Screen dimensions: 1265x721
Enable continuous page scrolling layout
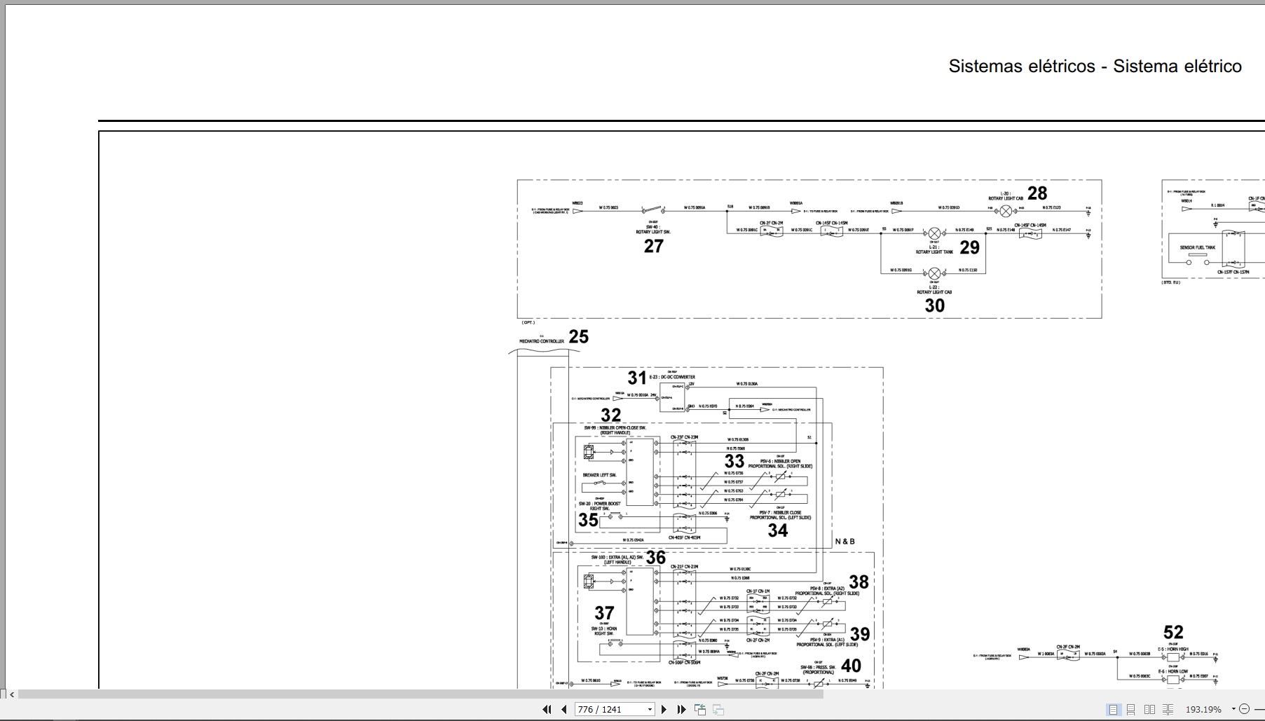(1130, 710)
